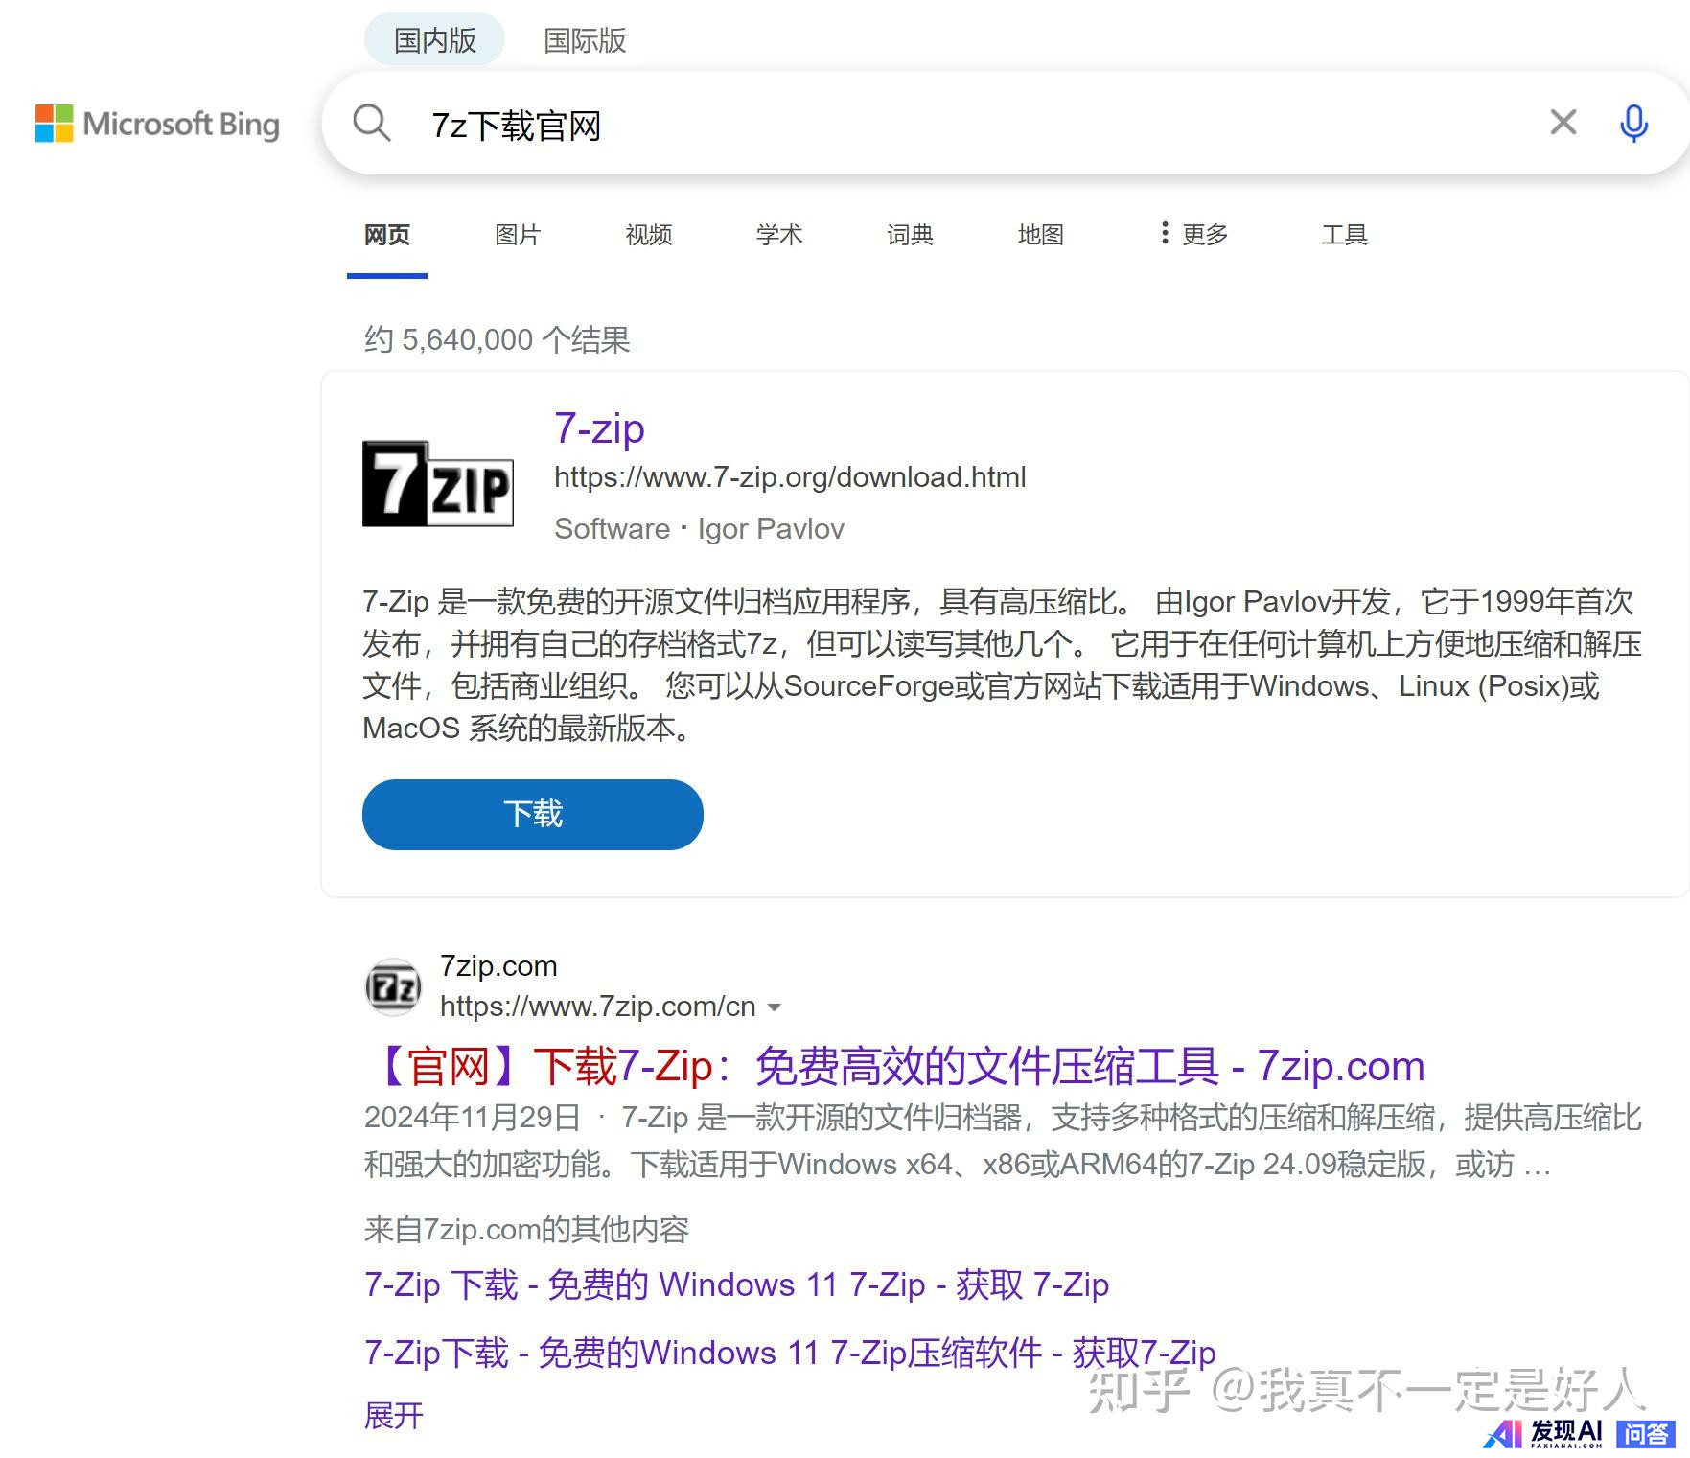Switch to 国内版 version

434,40
